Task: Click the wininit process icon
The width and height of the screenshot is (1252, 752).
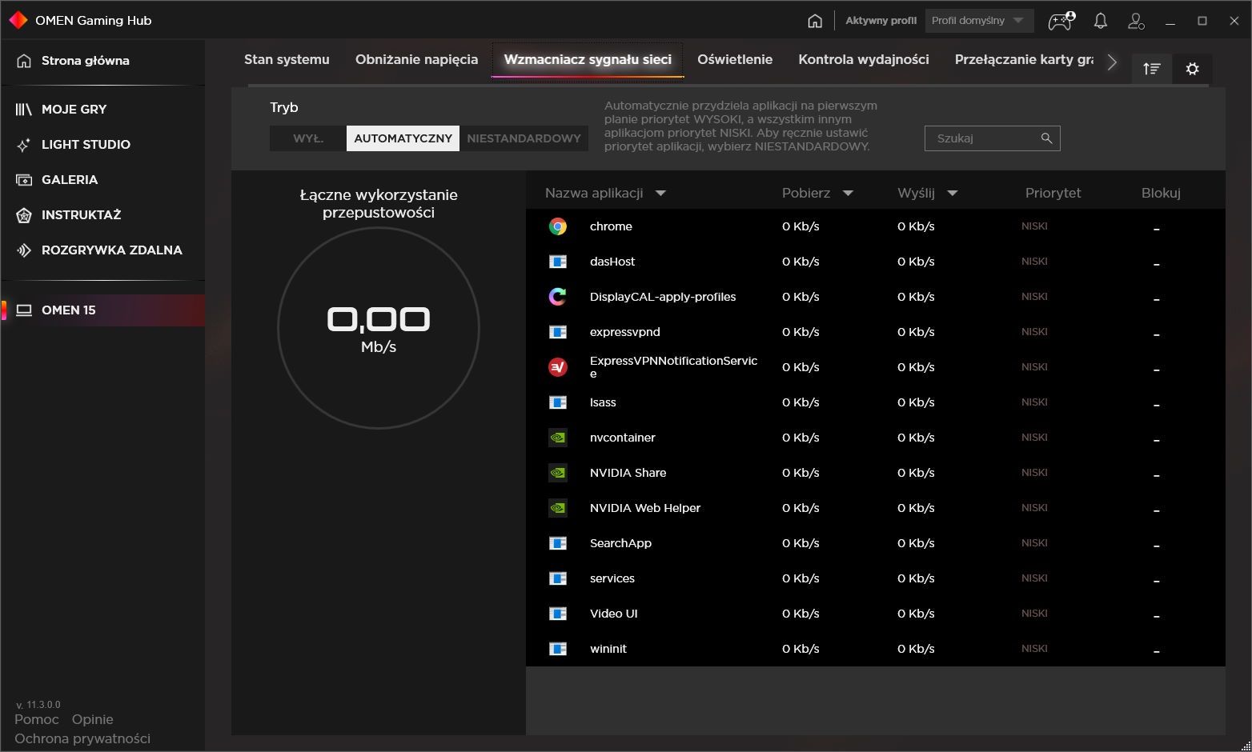Action: 558,649
